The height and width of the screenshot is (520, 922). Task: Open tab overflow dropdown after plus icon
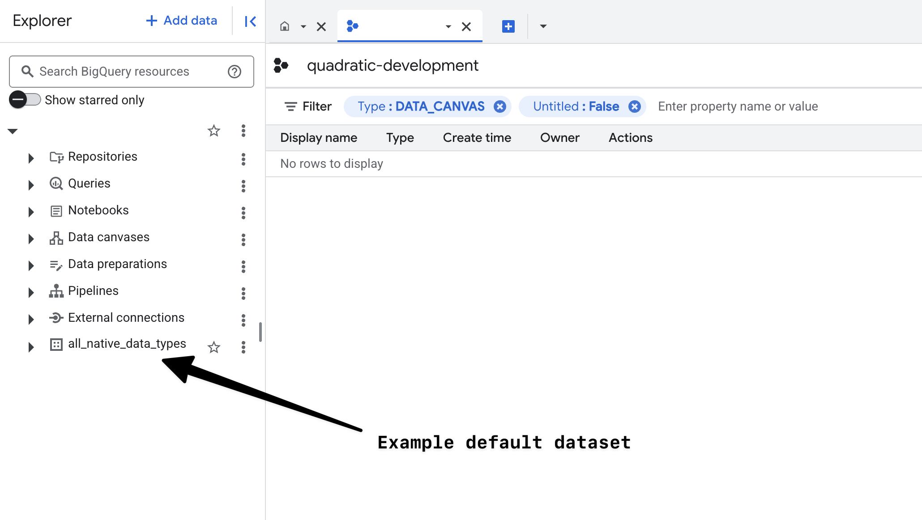543,26
